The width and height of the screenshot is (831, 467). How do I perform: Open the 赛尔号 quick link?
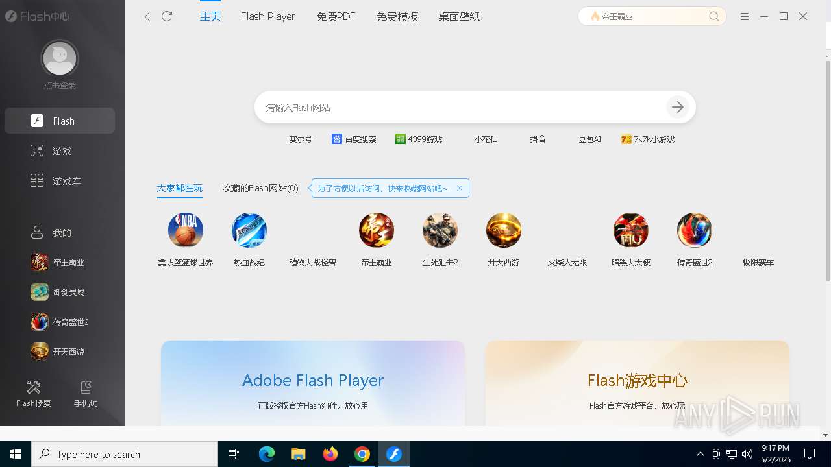click(301, 139)
